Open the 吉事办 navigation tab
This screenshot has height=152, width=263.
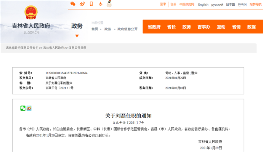204,27
